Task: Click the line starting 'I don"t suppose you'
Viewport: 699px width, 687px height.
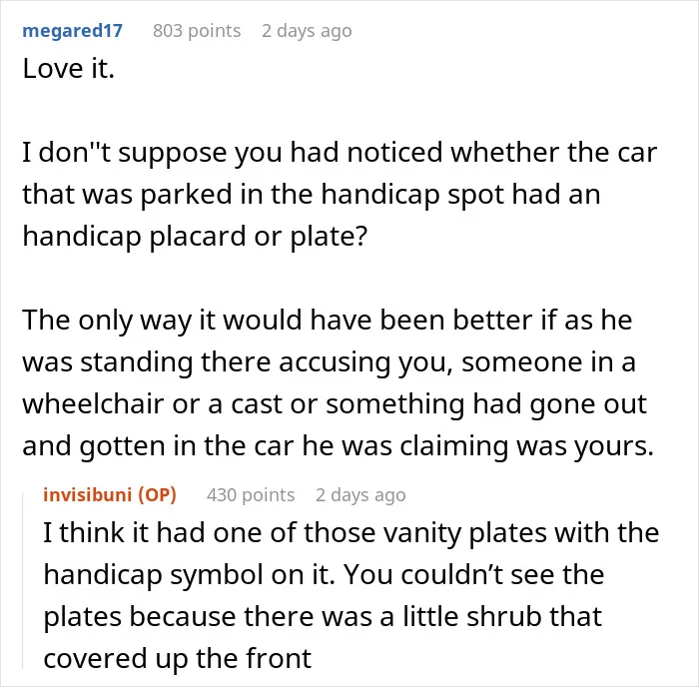Action: point(340,153)
